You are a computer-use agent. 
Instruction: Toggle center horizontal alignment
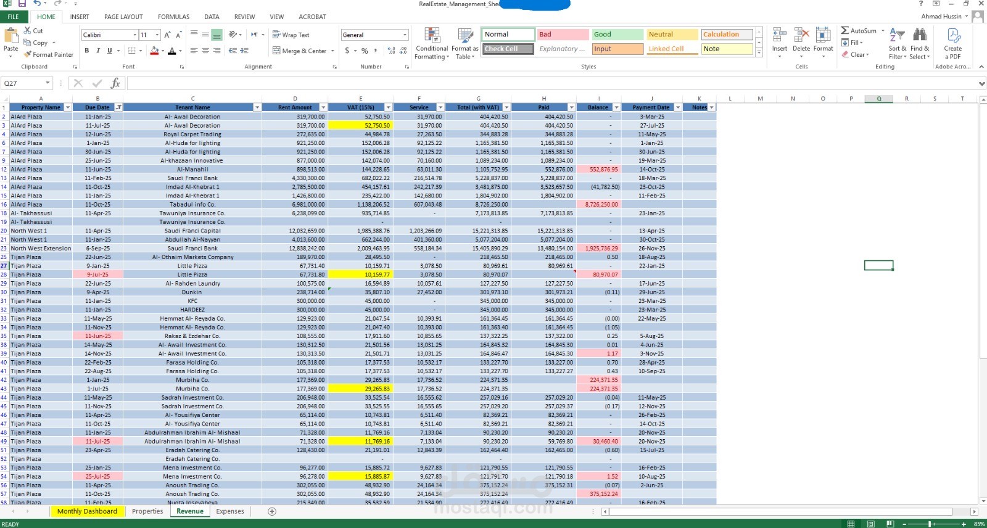tap(205, 51)
